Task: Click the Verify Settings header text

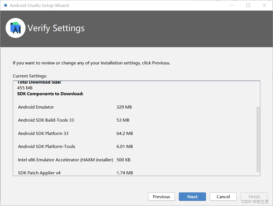Action: pyautogui.click(x=56, y=28)
